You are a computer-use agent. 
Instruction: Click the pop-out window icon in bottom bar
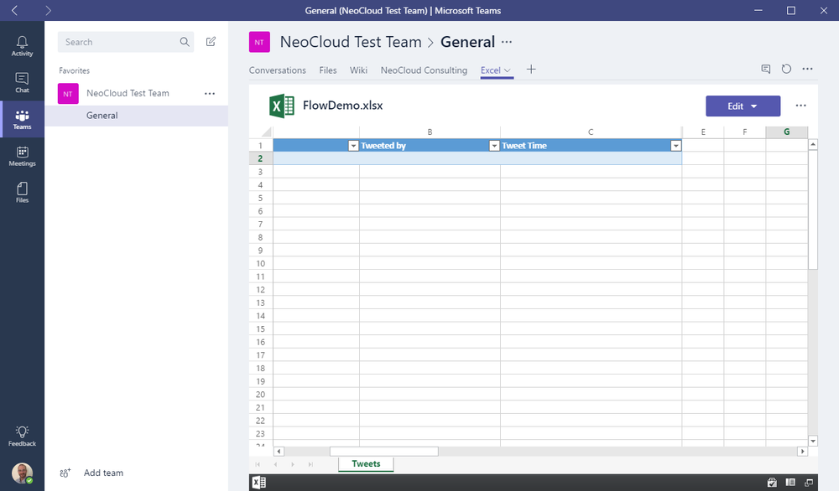809,483
